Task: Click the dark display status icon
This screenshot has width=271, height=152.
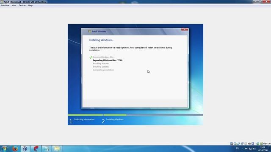Action: pos(249,144)
